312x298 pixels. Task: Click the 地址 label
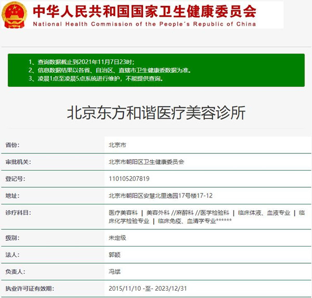[x=12, y=196]
